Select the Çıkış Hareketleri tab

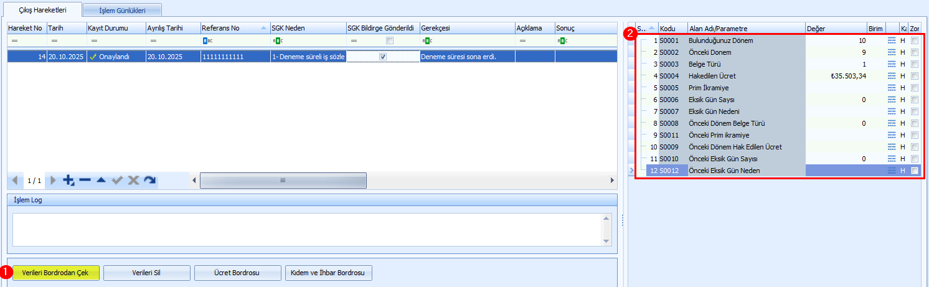pos(42,10)
